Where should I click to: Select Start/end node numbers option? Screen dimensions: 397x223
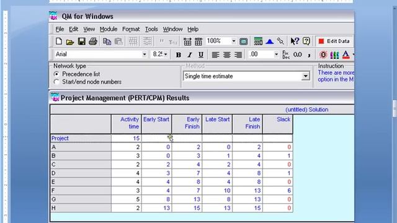(56, 82)
